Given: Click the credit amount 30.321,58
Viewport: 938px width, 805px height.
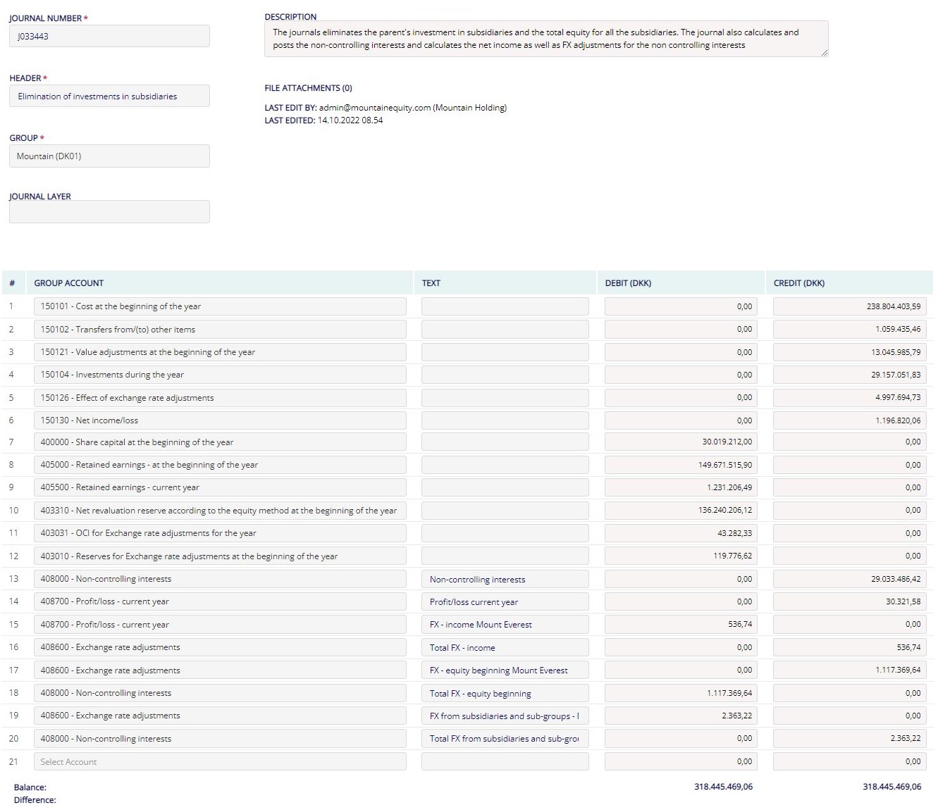Looking at the screenshot, I should (850, 601).
